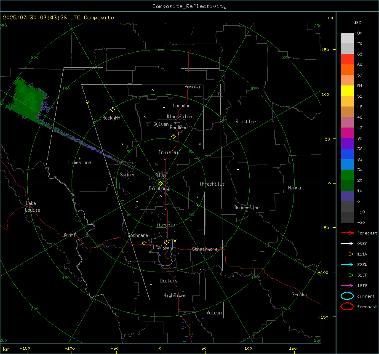The height and width of the screenshot is (354, 379).
Task: Click the Sundre label
Action: [x=128, y=174]
